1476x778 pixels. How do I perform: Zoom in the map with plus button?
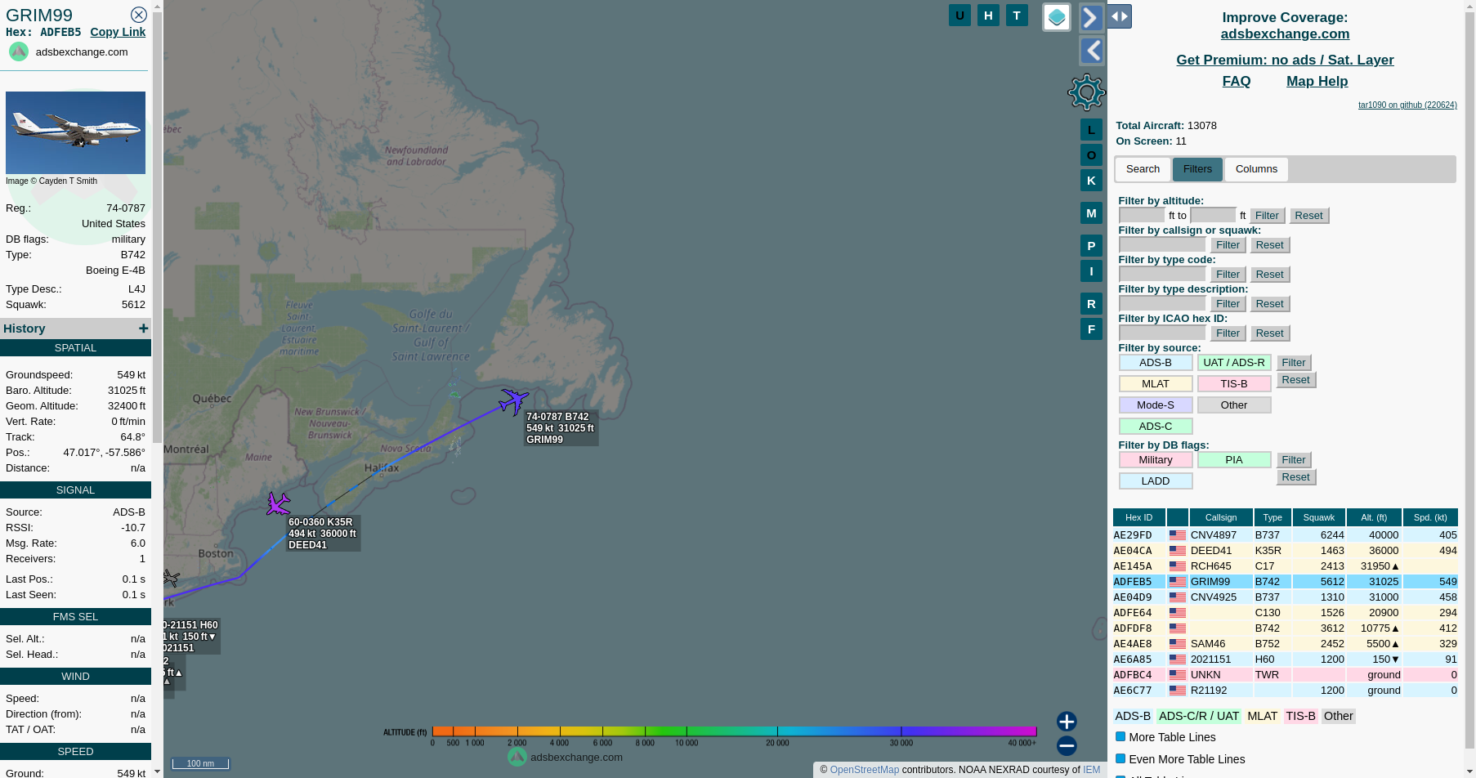1067,721
